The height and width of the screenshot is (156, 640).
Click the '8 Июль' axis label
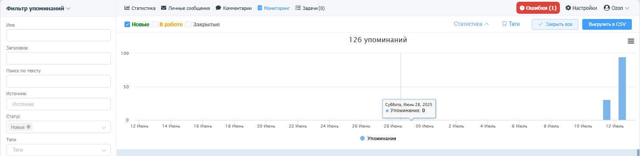[x=551, y=126]
